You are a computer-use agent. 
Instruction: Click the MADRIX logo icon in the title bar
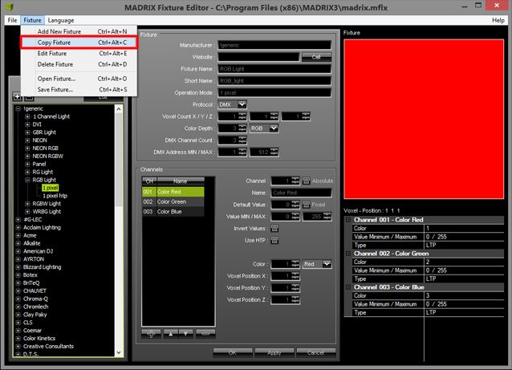10,7
